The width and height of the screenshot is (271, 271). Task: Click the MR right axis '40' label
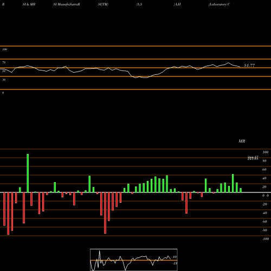(264, 178)
